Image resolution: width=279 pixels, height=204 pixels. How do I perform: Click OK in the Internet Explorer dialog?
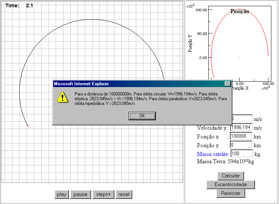tap(142, 116)
